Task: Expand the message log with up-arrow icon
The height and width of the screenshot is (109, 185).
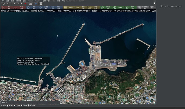Action: click(x=61, y=102)
